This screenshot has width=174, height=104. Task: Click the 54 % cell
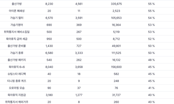pyautogui.click(x=151, y=18)
